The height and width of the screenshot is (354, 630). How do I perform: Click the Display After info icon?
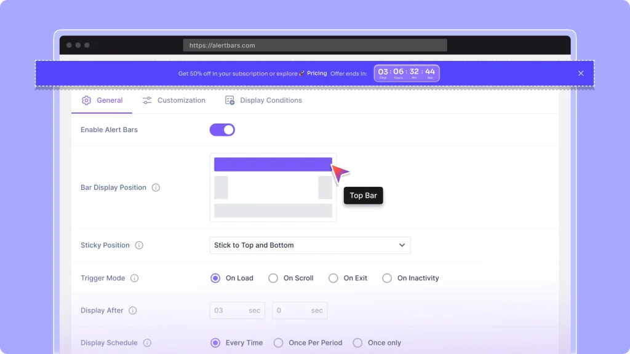tap(133, 310)
